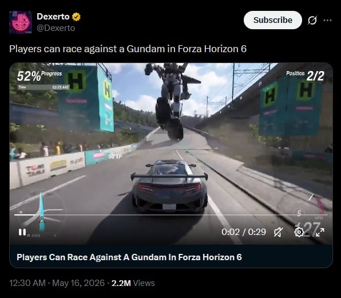The image size is (341, 298).
Task: Open the Dexerto profile avatar
Action: (x=21, y=22)
